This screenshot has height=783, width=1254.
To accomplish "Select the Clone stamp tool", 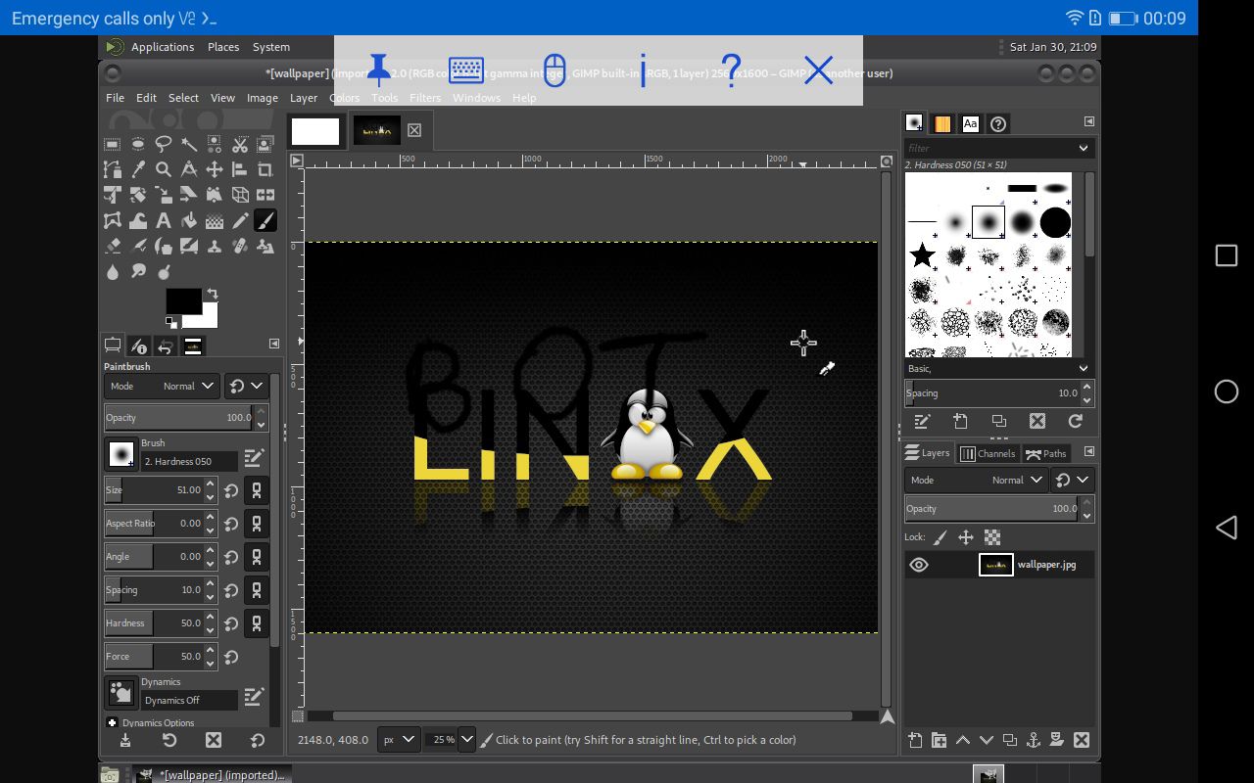I will pyautogui.click(x=215, y=246).
